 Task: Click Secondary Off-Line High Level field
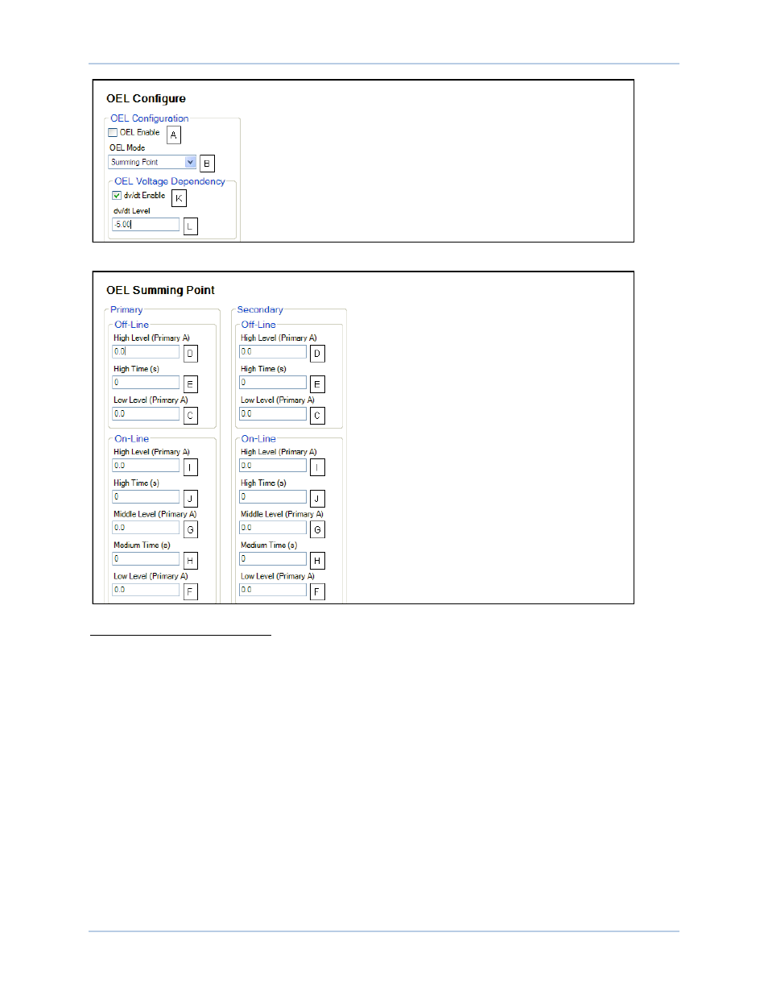(x=273, y=351)
